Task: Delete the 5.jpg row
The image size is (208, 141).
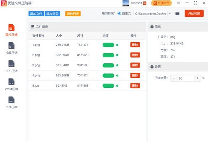Action: tap(135, 86)
